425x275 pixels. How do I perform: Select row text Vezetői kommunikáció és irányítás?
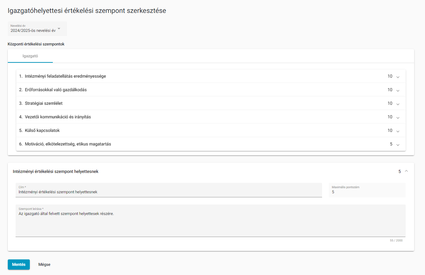tap(58, 117)
